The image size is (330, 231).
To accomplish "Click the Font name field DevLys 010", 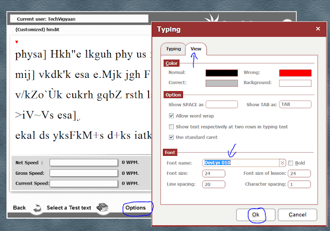I will pos(241,163).
